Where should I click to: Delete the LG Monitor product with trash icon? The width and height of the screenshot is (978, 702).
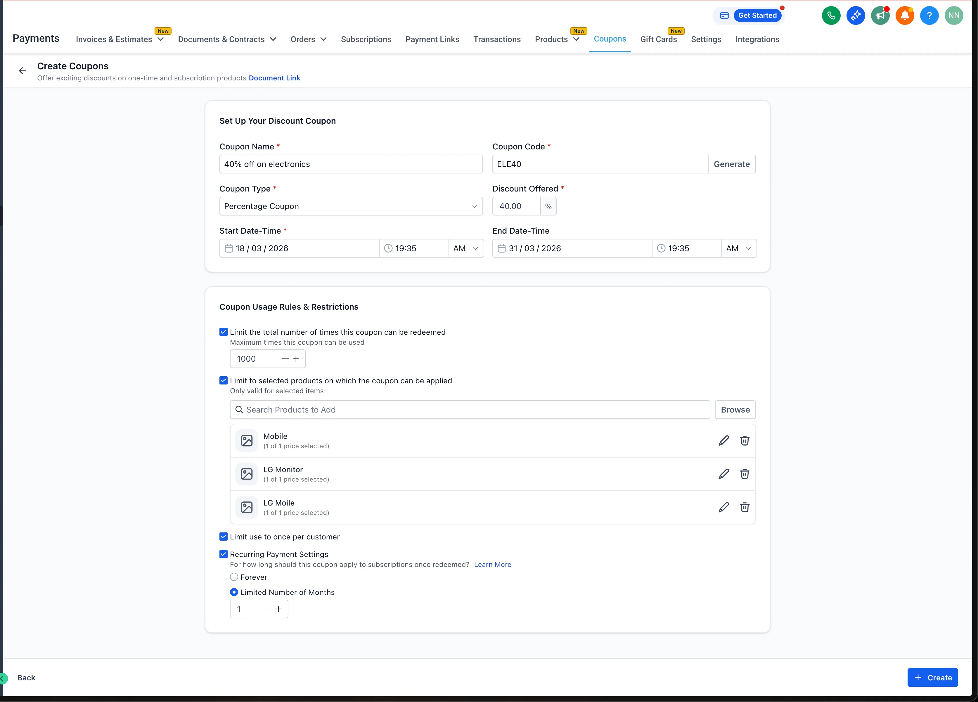(x=744, y=474)
